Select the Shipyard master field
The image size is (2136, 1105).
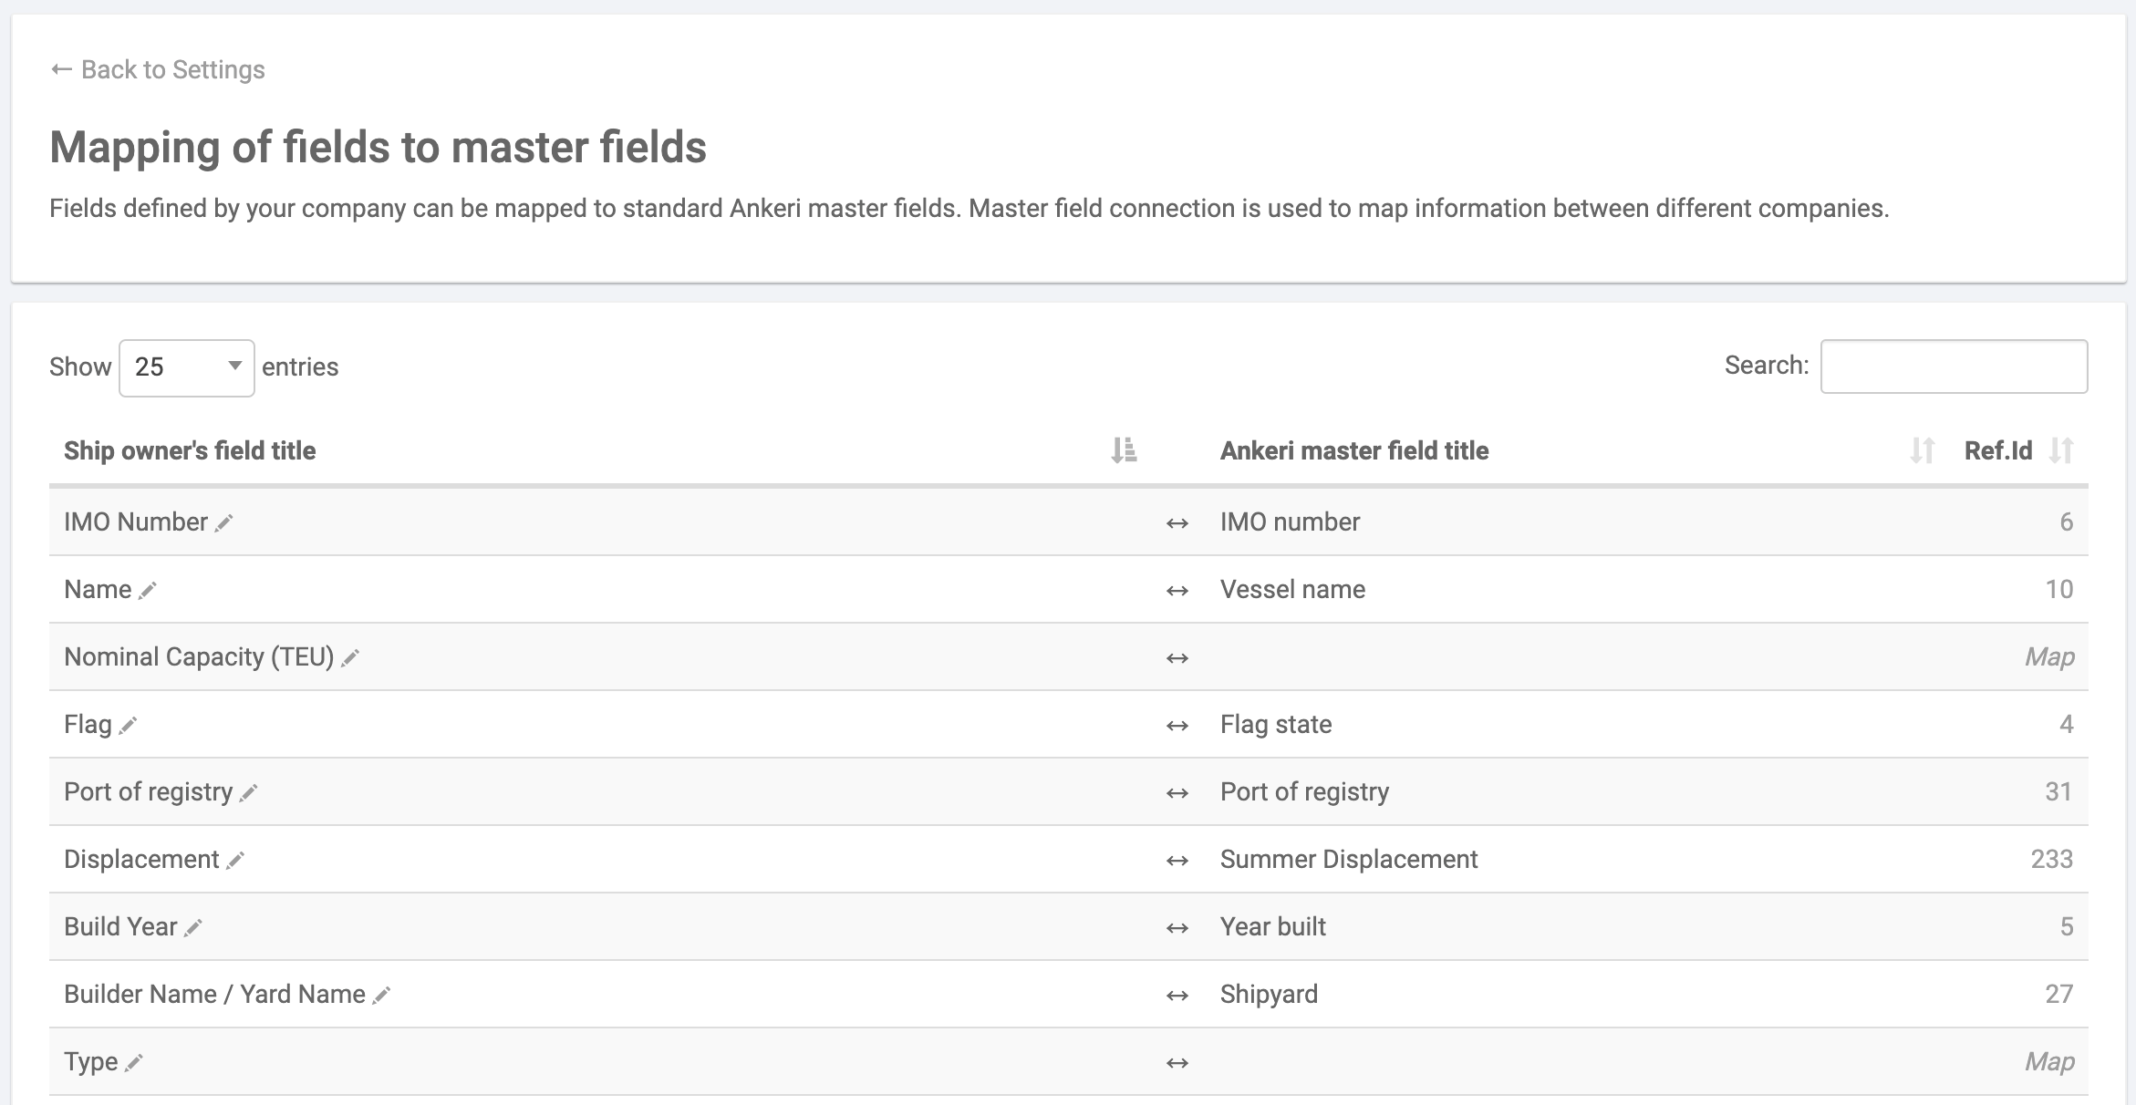[1269, 994]
